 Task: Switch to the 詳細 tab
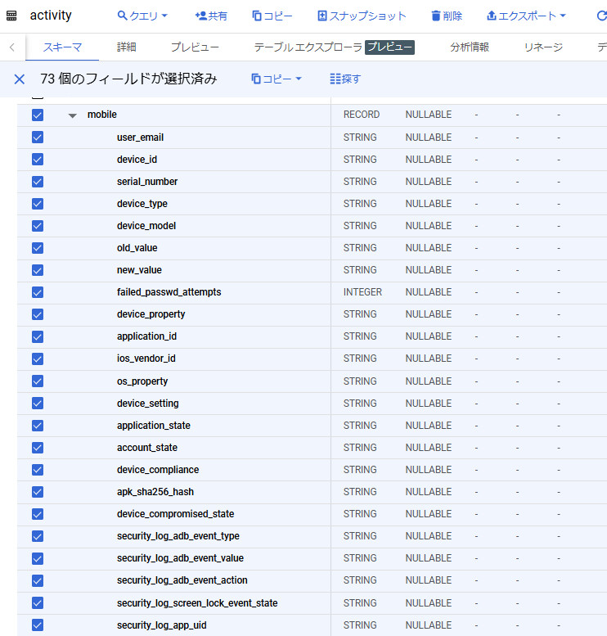(127, 47)
